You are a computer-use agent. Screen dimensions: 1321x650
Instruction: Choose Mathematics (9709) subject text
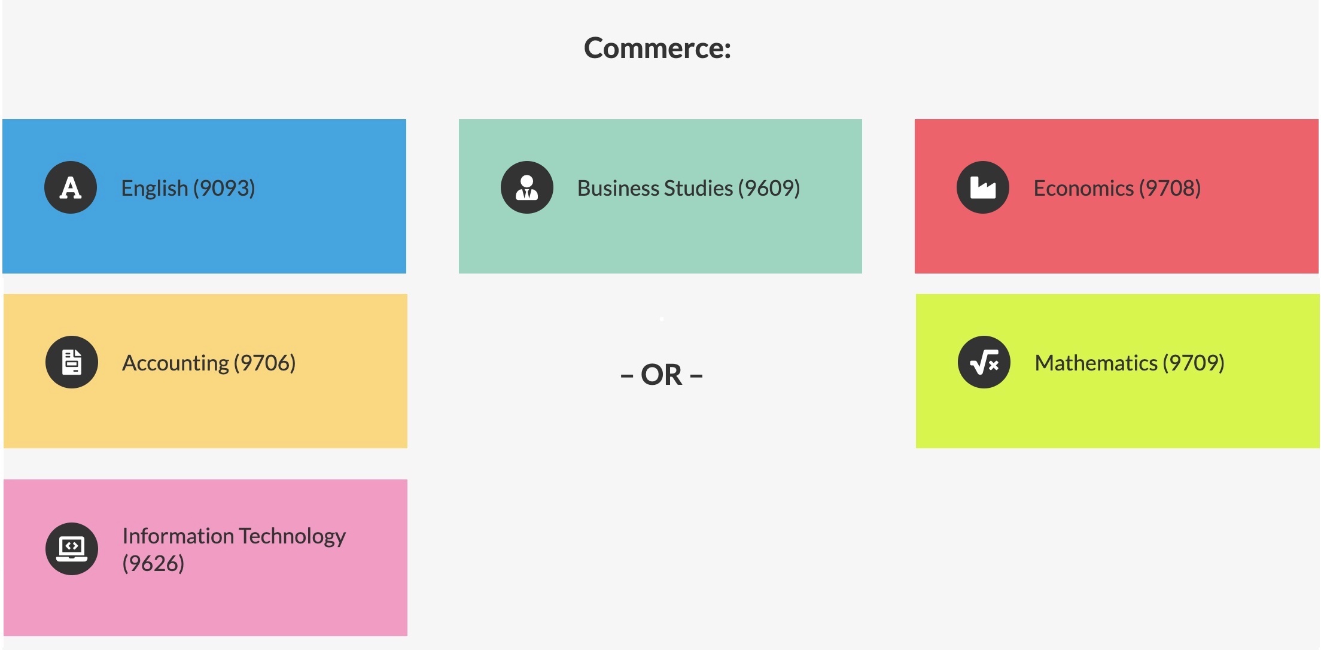click(1130, 363)
